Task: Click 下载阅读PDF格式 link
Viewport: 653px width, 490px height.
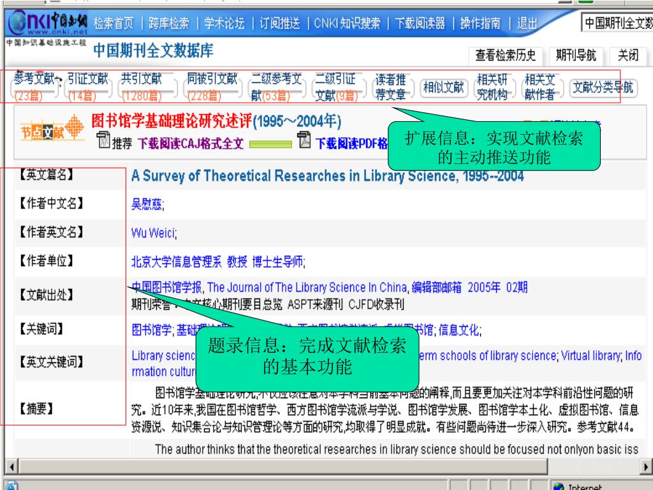Action: 352,144
